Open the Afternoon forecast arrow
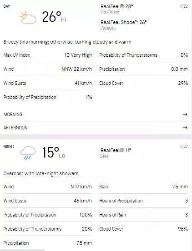Image resolution: width=192 pixels, height=251 pixels. tap(185, 128)
